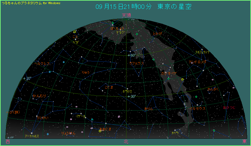Click the 天頂 zenith marker at top
This screenshot has width=251, height=146.
coord(126,15)
